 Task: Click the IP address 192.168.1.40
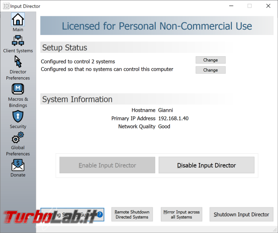[x=173, y=118]
